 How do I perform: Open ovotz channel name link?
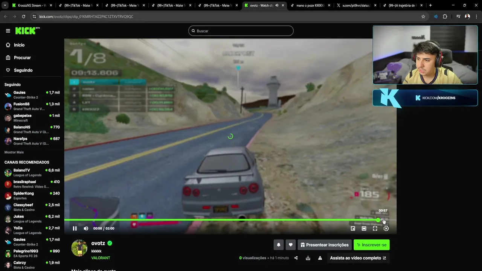tap(98, 243)
